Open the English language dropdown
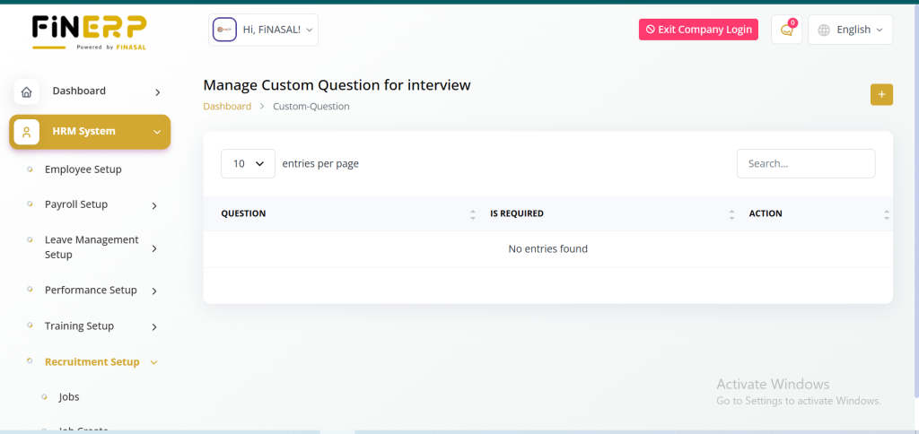 click(851, 30)
